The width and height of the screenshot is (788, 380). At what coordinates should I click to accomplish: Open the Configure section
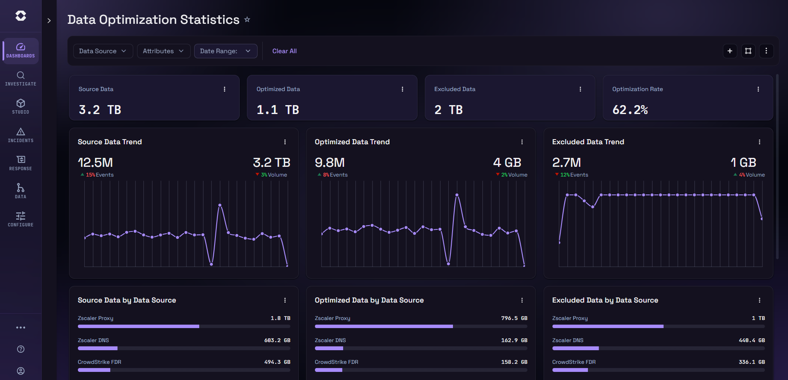coord(20,219)
